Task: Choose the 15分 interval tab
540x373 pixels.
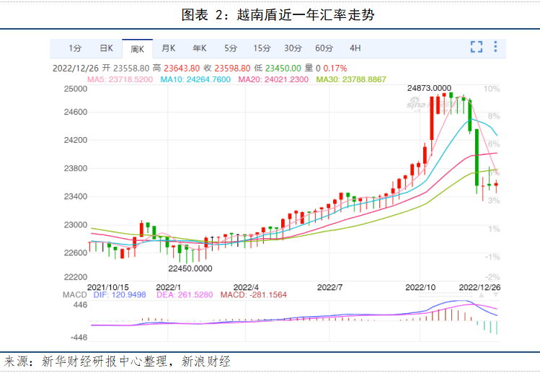Action: tap(261, 48)
